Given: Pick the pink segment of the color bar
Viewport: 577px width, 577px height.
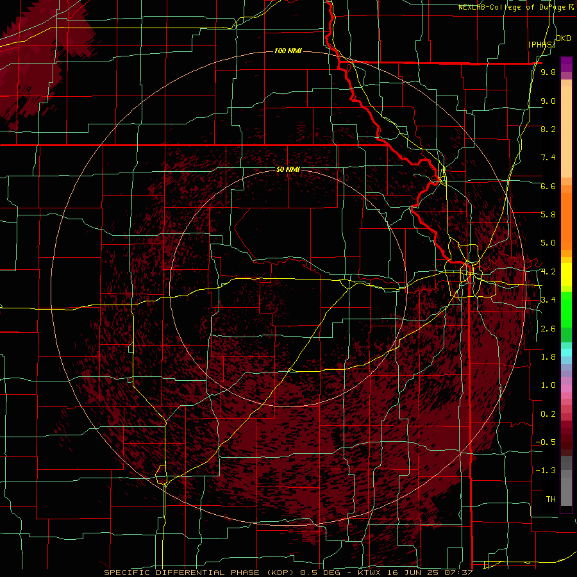Looking at the screenshot, I should (x=566, y=389).
